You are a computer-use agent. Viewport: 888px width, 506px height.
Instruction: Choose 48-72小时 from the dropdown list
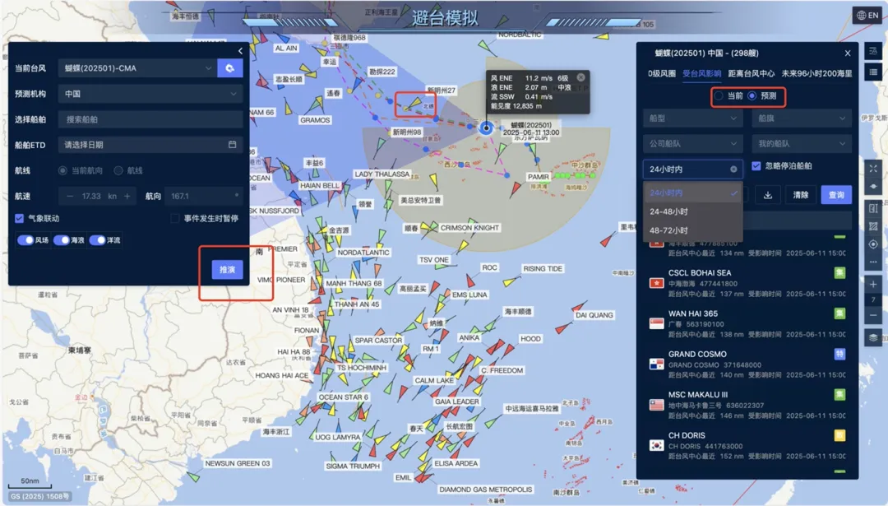pos(692,230)
